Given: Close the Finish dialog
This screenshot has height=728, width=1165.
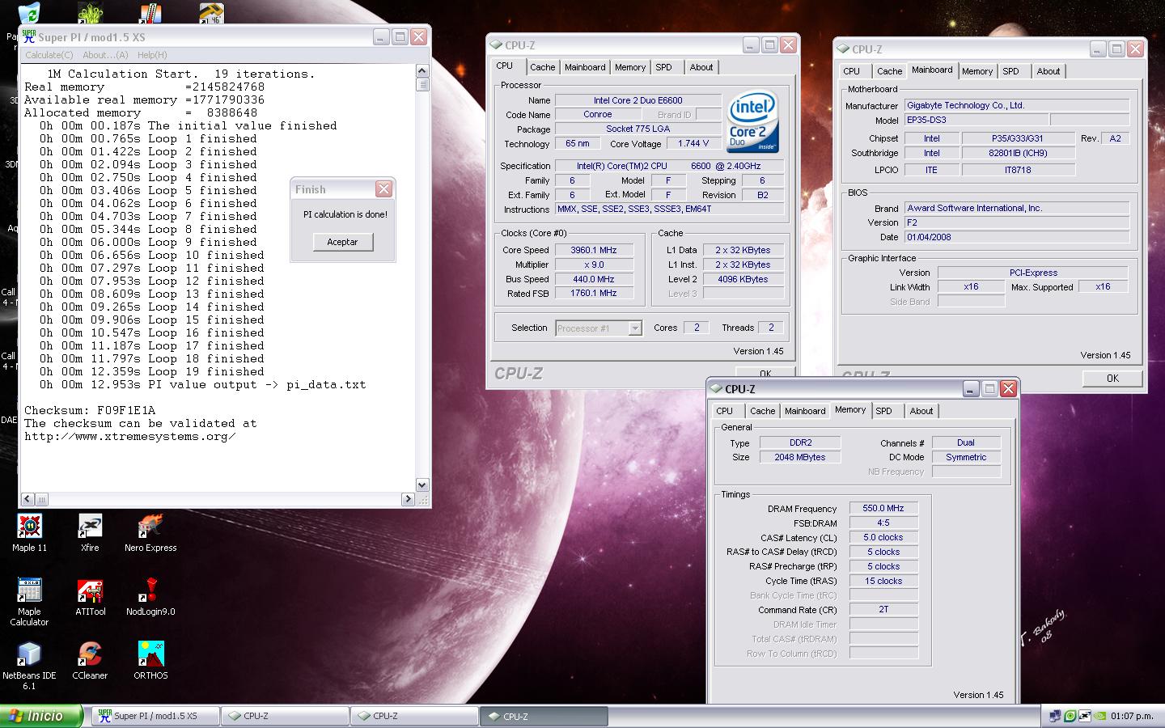Looking at the screenshot, I should pyautogui.click(x=384, y=189).
